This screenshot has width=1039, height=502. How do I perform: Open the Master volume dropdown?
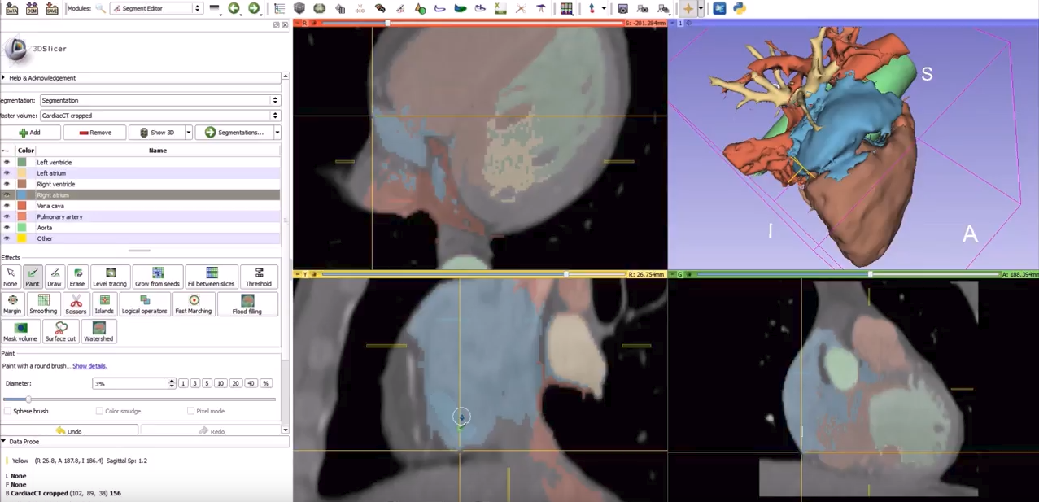[x=160, y=116]
